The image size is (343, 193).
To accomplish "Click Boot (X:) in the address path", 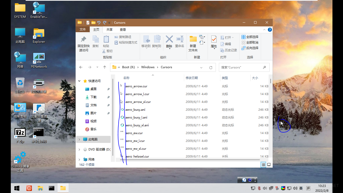I will [x=128, y=67].
